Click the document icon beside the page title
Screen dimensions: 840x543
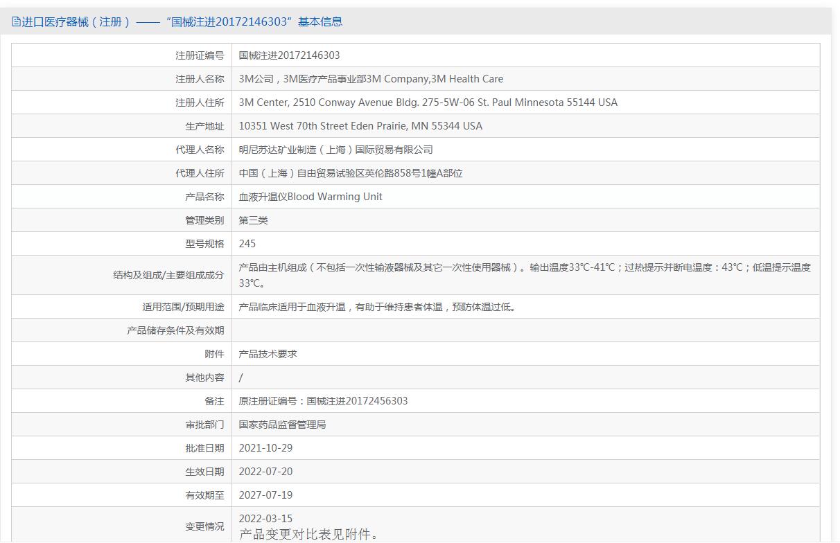[x=16, y=21]
